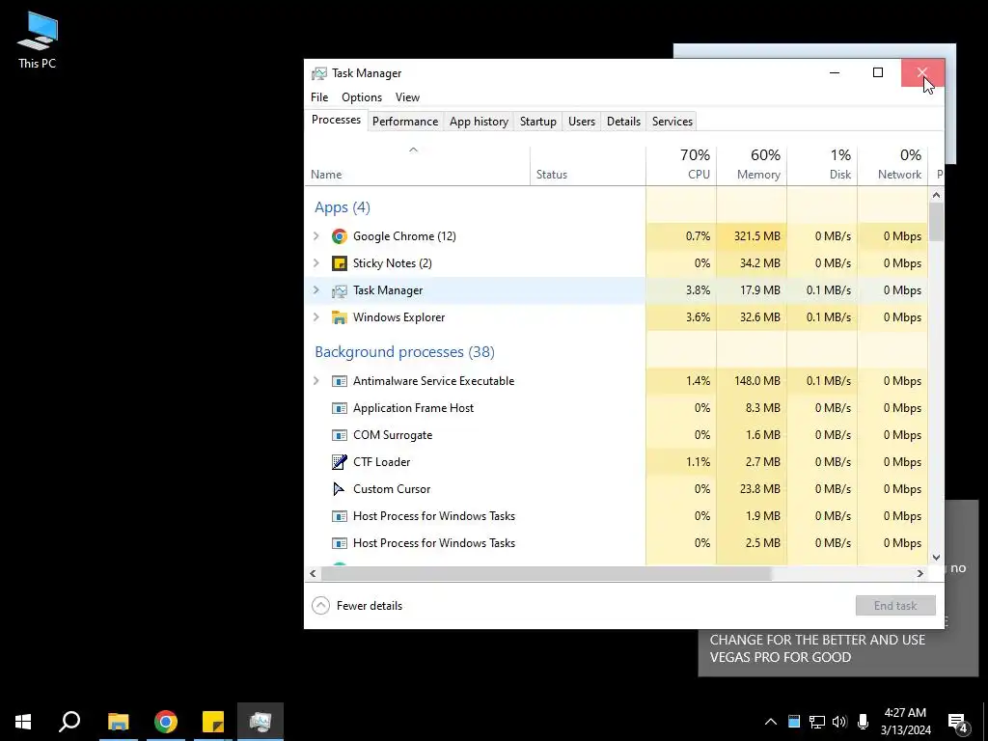Collapse view using Fewer details
Image resolution: width=988 pixels, height=741 pixels.
pos(357,606)
